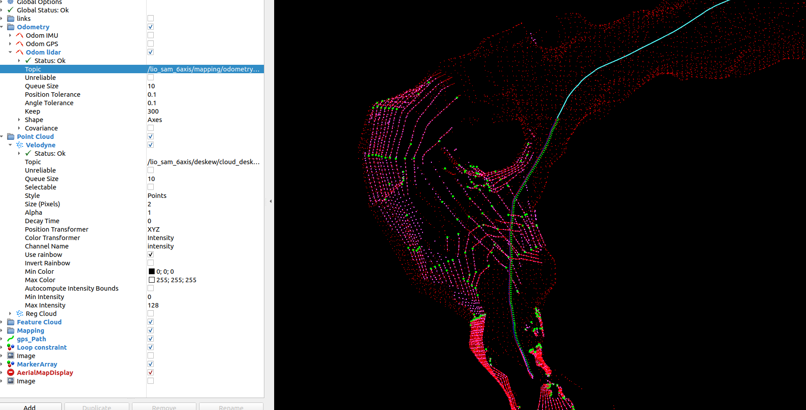Screen dimensions: 806x410
Task: Click the Feature Cloud folder icon
Action: 11,322
